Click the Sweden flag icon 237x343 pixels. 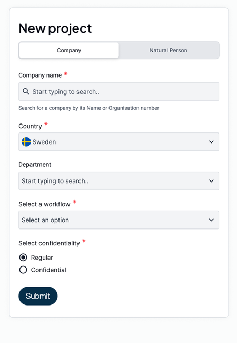pos(26,142)
